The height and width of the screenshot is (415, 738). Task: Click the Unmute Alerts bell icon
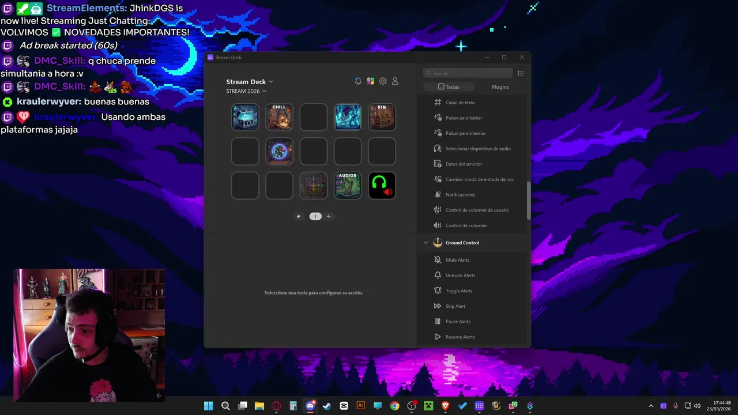[x=438, y=276]
